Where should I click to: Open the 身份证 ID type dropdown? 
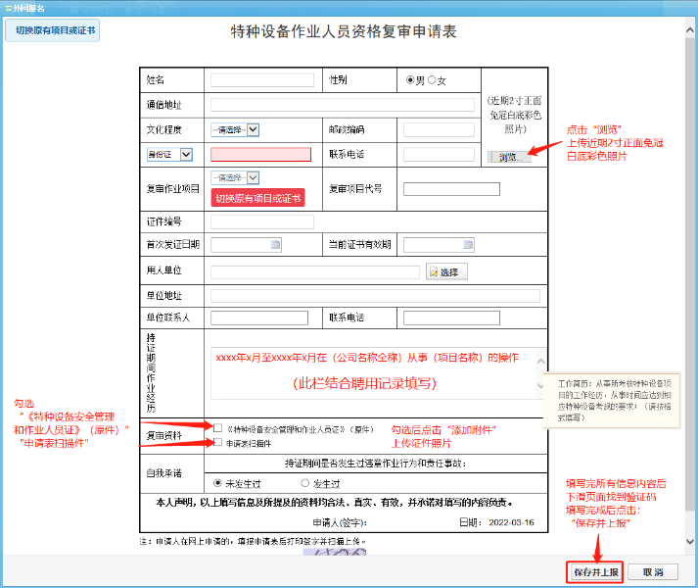tap(169, 154)
